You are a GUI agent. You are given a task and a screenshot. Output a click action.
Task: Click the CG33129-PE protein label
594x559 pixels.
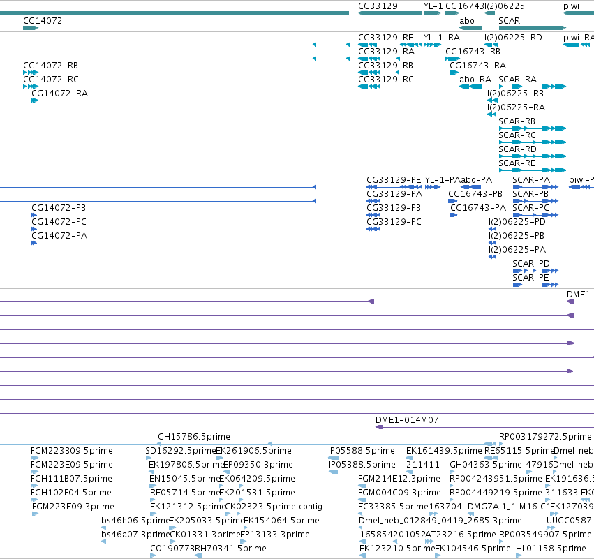coord(394,180)
